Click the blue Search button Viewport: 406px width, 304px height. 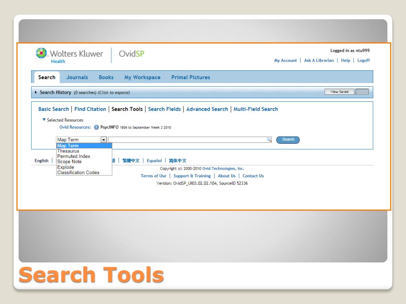pos(288,140)
